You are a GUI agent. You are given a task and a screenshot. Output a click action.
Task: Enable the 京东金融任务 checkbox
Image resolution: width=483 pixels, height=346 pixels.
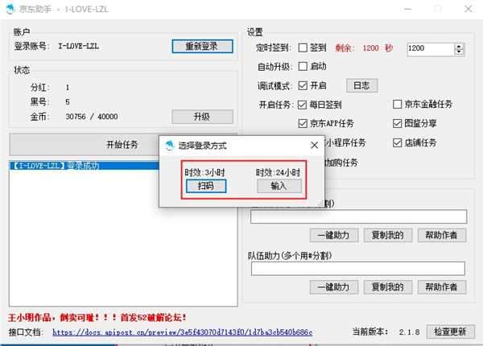pos(398,105)
